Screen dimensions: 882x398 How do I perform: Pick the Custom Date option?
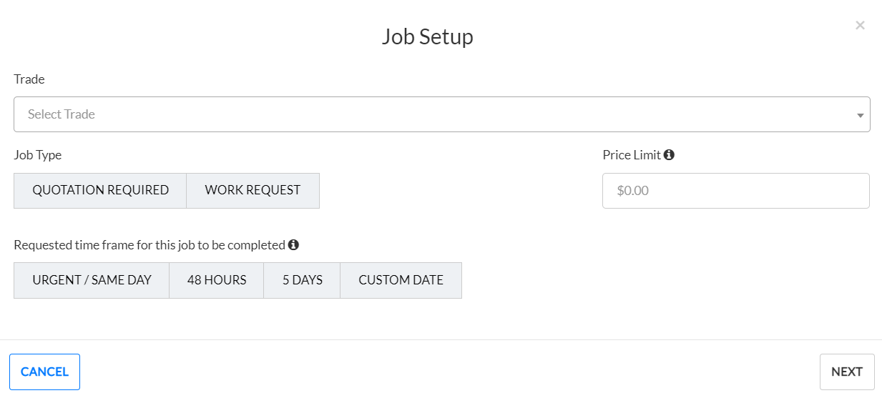tap(401, 280)
